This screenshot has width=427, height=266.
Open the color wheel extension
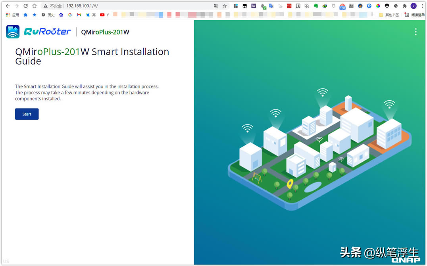click(x=378, y=6)
